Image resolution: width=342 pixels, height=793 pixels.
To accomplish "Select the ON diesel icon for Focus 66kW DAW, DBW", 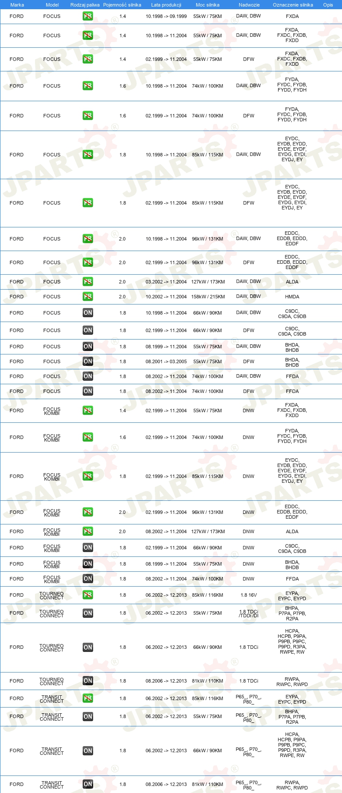I will [x=88, y=313].
